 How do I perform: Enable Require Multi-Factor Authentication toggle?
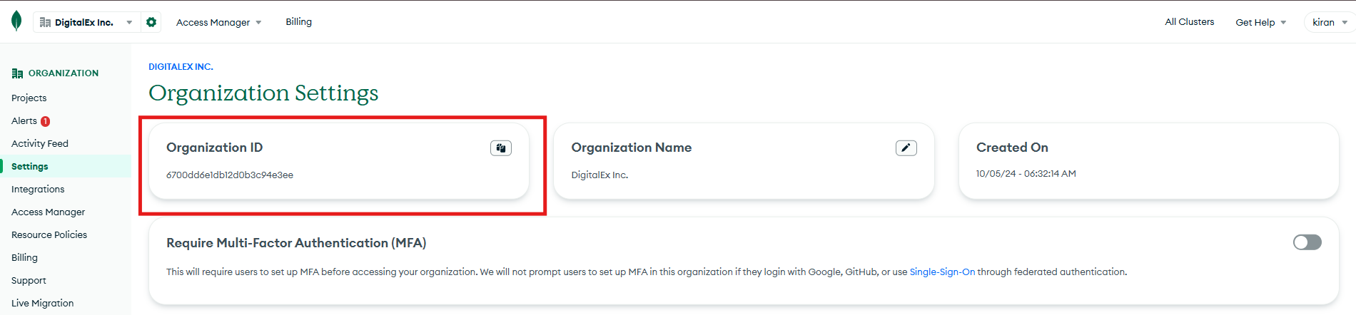(x=1307, y=242)
